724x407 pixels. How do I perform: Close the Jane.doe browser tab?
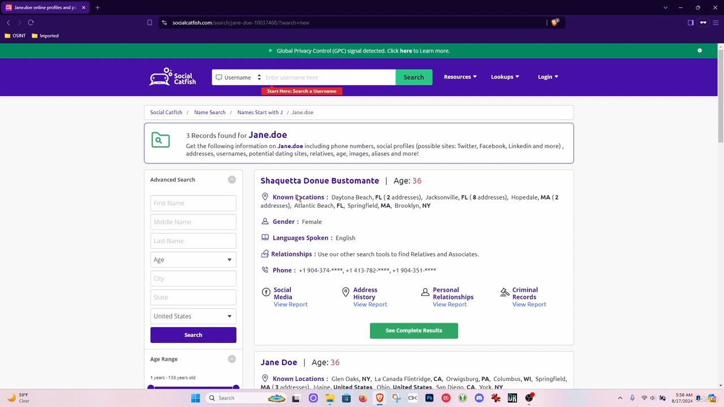coord(84,7)
